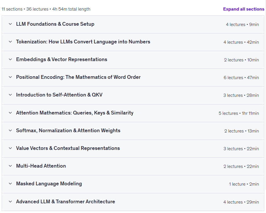Open Positional Encoding: The Mathematics of Word Order
266x213 pixels.
(x=78, y=77)
